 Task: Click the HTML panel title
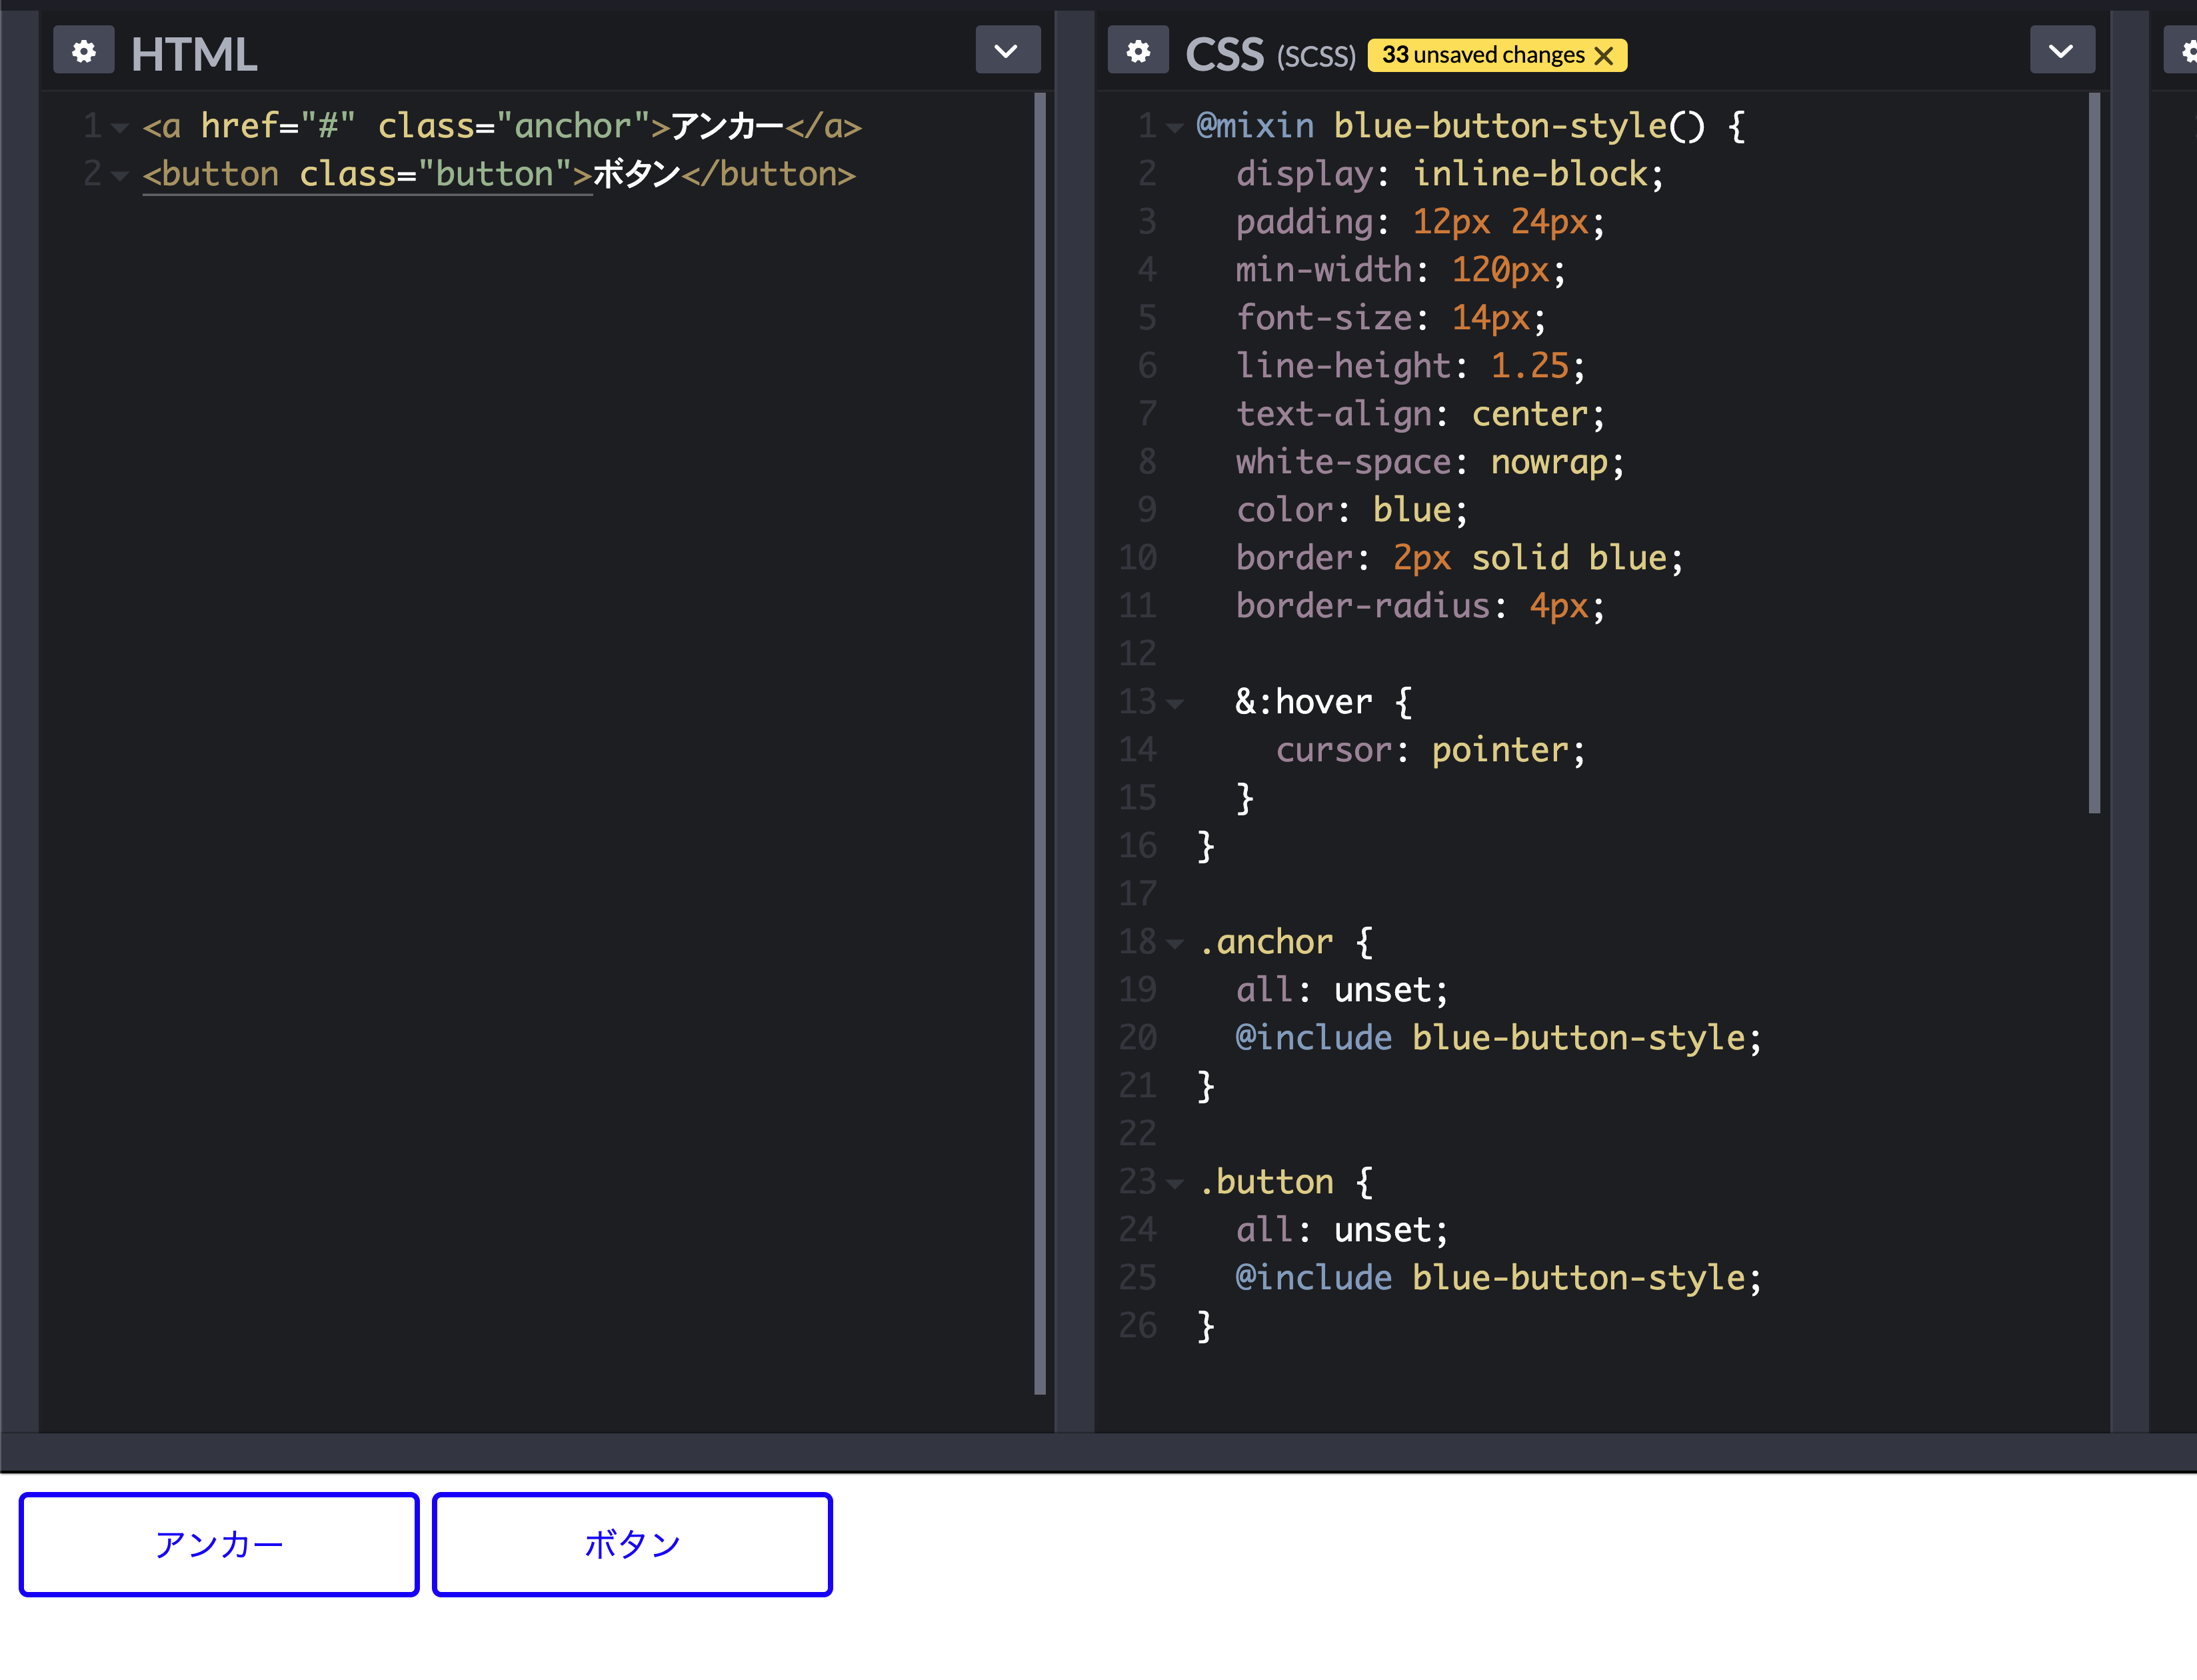pos(194,54)
